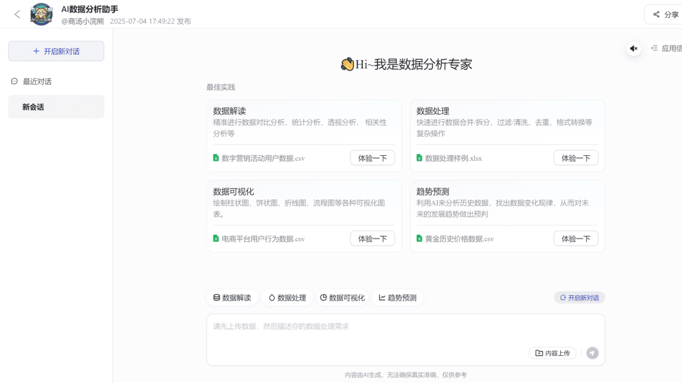Mute sound with the speaker icon
This screenshot has height=383, width=682.
coord(634,48)
